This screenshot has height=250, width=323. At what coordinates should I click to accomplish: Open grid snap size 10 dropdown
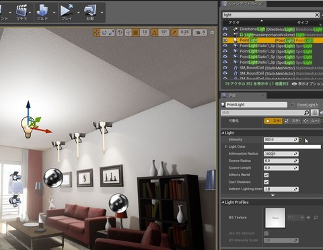click(x=145, y=32)
